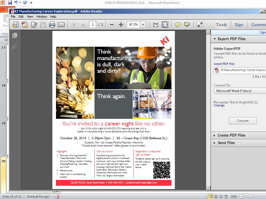Open the Edit menu
Screen dimensions: 266x199
point(21,17)
